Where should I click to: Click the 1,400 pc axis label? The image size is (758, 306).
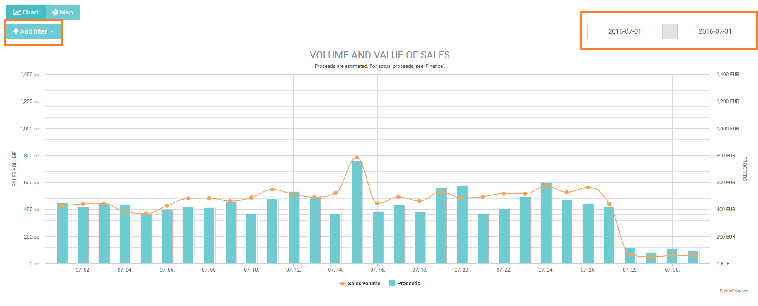click(29, 75)
